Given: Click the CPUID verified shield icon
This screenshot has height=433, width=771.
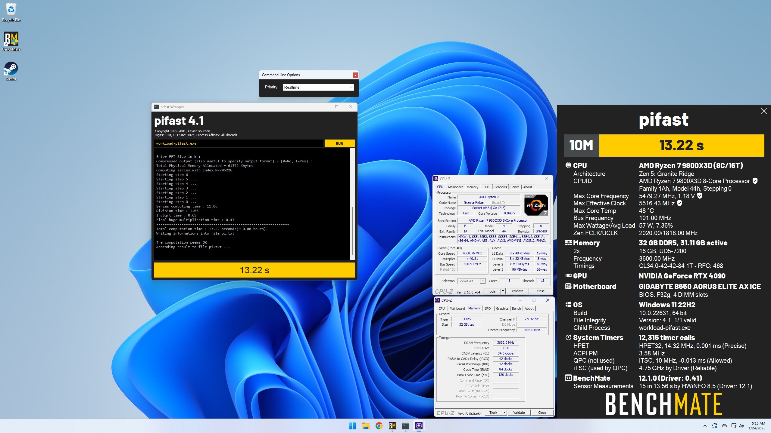Looking at the screenshot, I should [755, 181].
